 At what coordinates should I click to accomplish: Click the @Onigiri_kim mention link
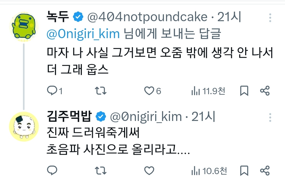click(83, 34)
